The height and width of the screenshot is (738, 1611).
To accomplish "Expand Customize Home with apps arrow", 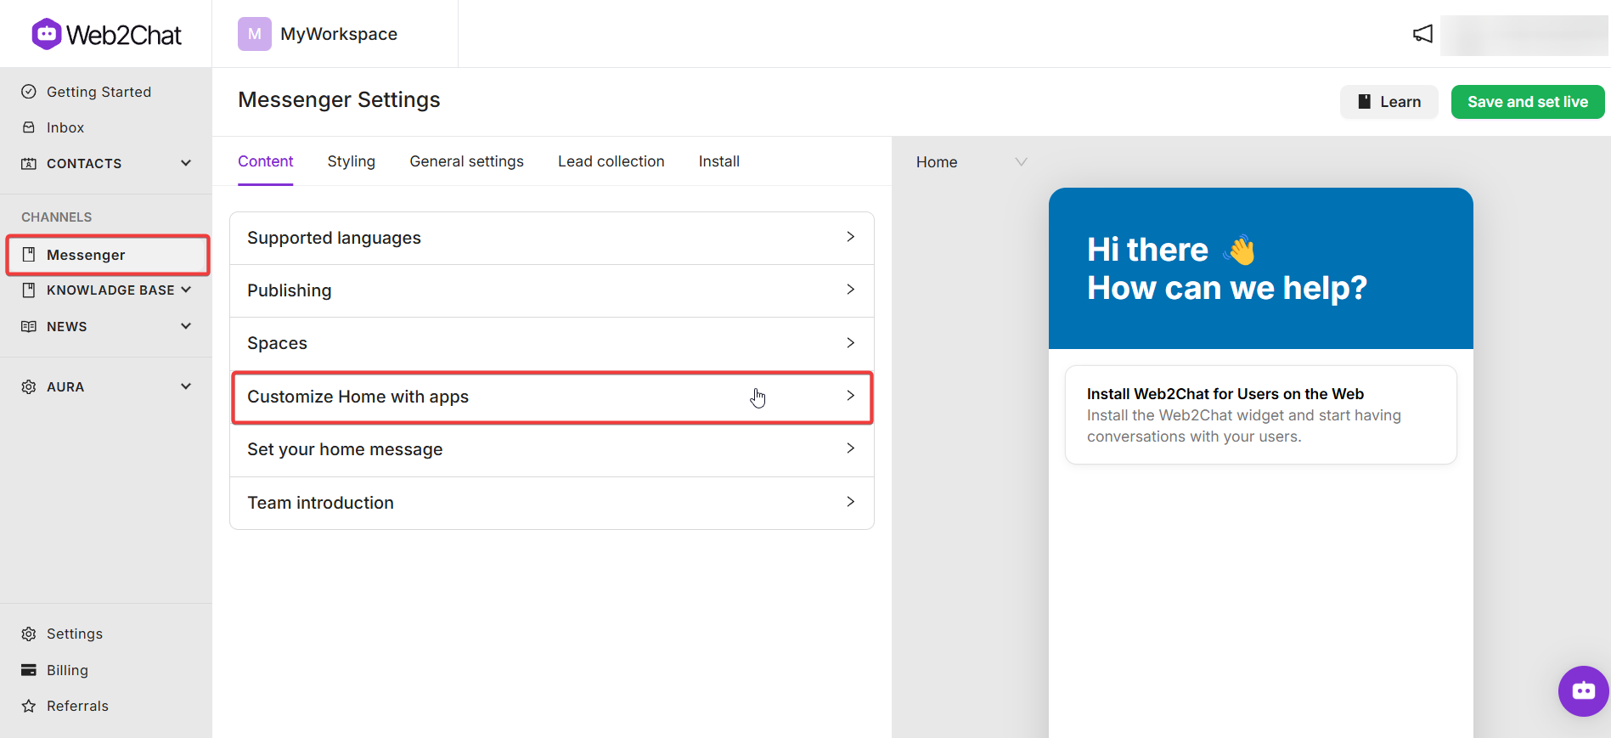I will click(850, 396).
